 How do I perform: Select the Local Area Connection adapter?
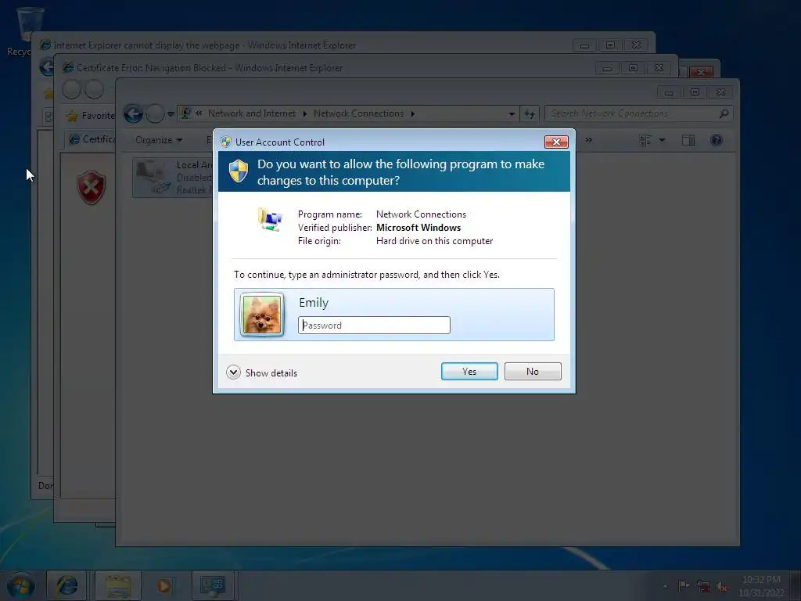(173, 178)
